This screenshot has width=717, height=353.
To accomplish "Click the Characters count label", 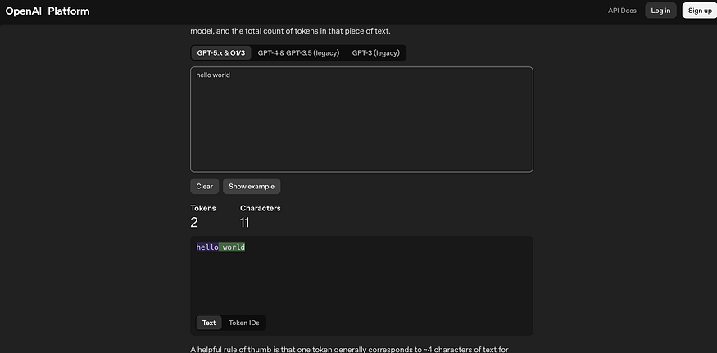I will pyautogui.click(x=261, y=208).
